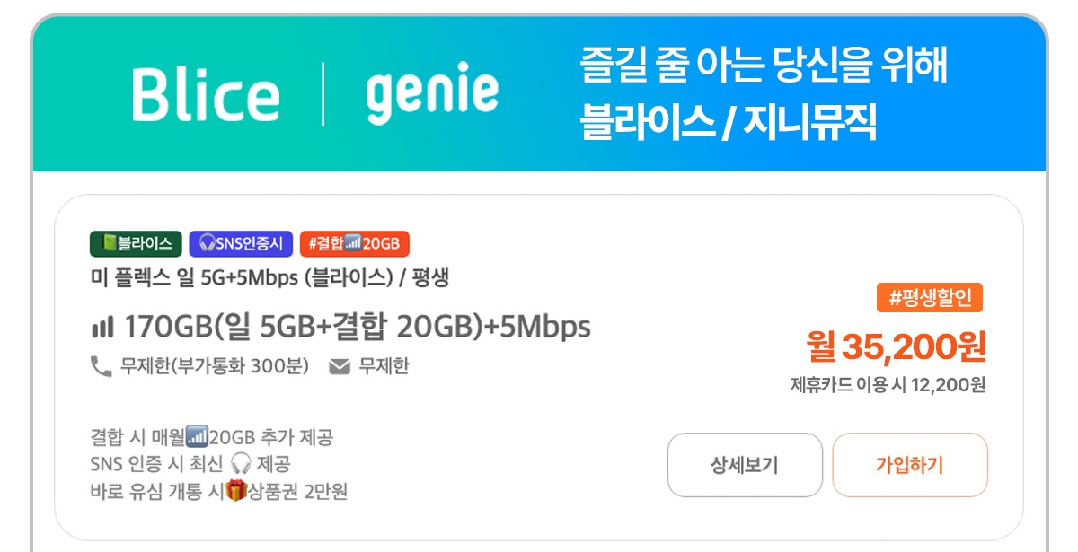Open 상세보기 for plan details
The image size is (1078, 552).
pos(745,465)
